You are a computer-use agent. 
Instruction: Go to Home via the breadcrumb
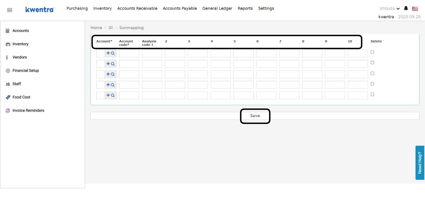(96, 28)
